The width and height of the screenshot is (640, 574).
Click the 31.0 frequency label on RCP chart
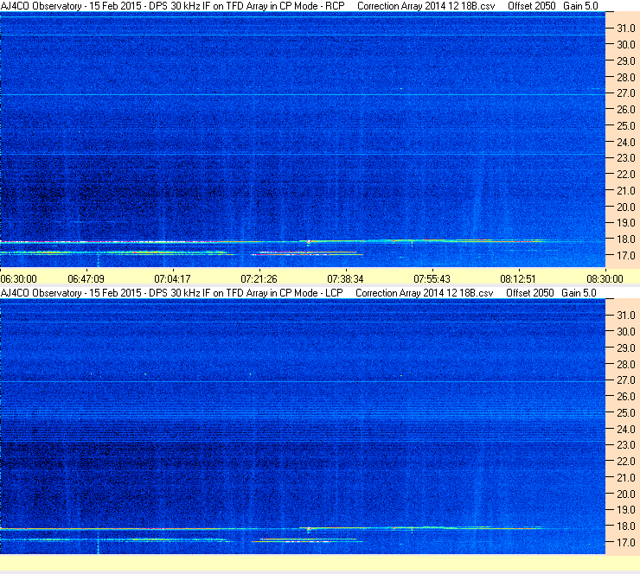[626, 29]
